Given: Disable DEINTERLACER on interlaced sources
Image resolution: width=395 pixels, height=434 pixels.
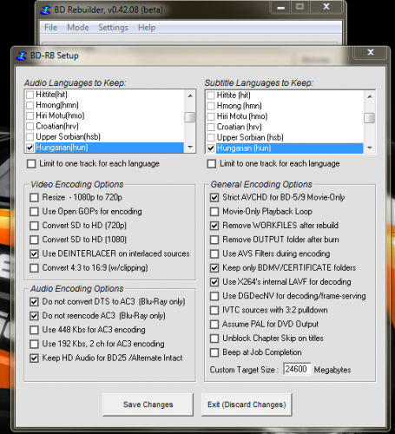Looking at the screenshot, I should [x=34, y=254].
